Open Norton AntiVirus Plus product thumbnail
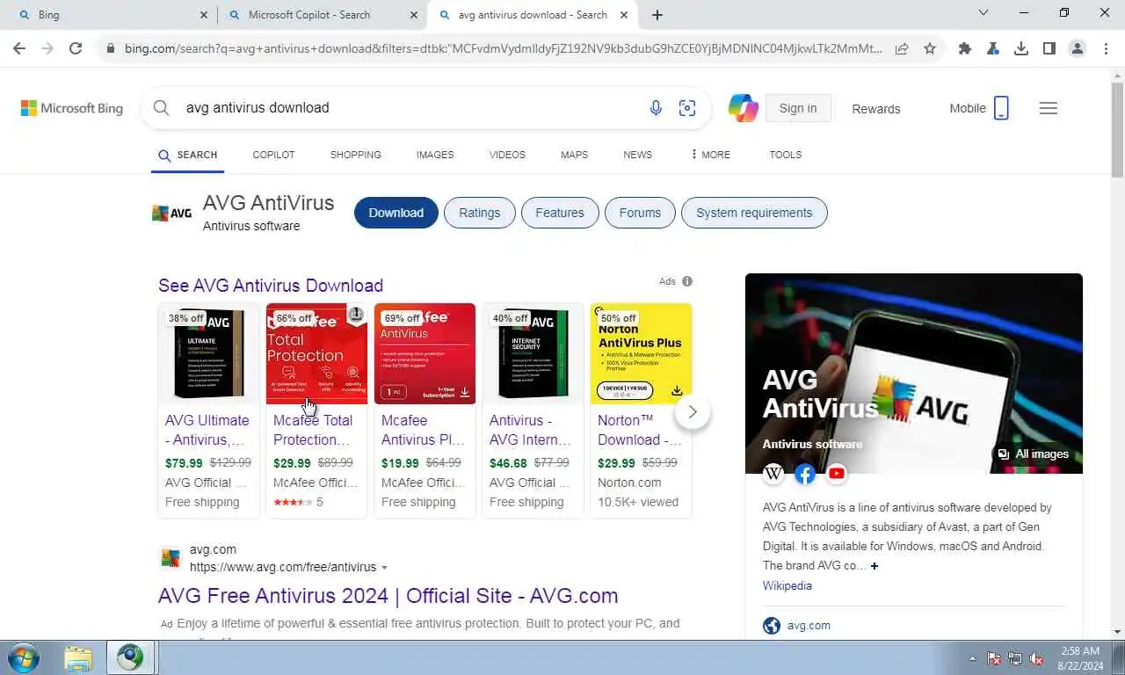Viewport: 1125px width, 675px height. point(641,354)
